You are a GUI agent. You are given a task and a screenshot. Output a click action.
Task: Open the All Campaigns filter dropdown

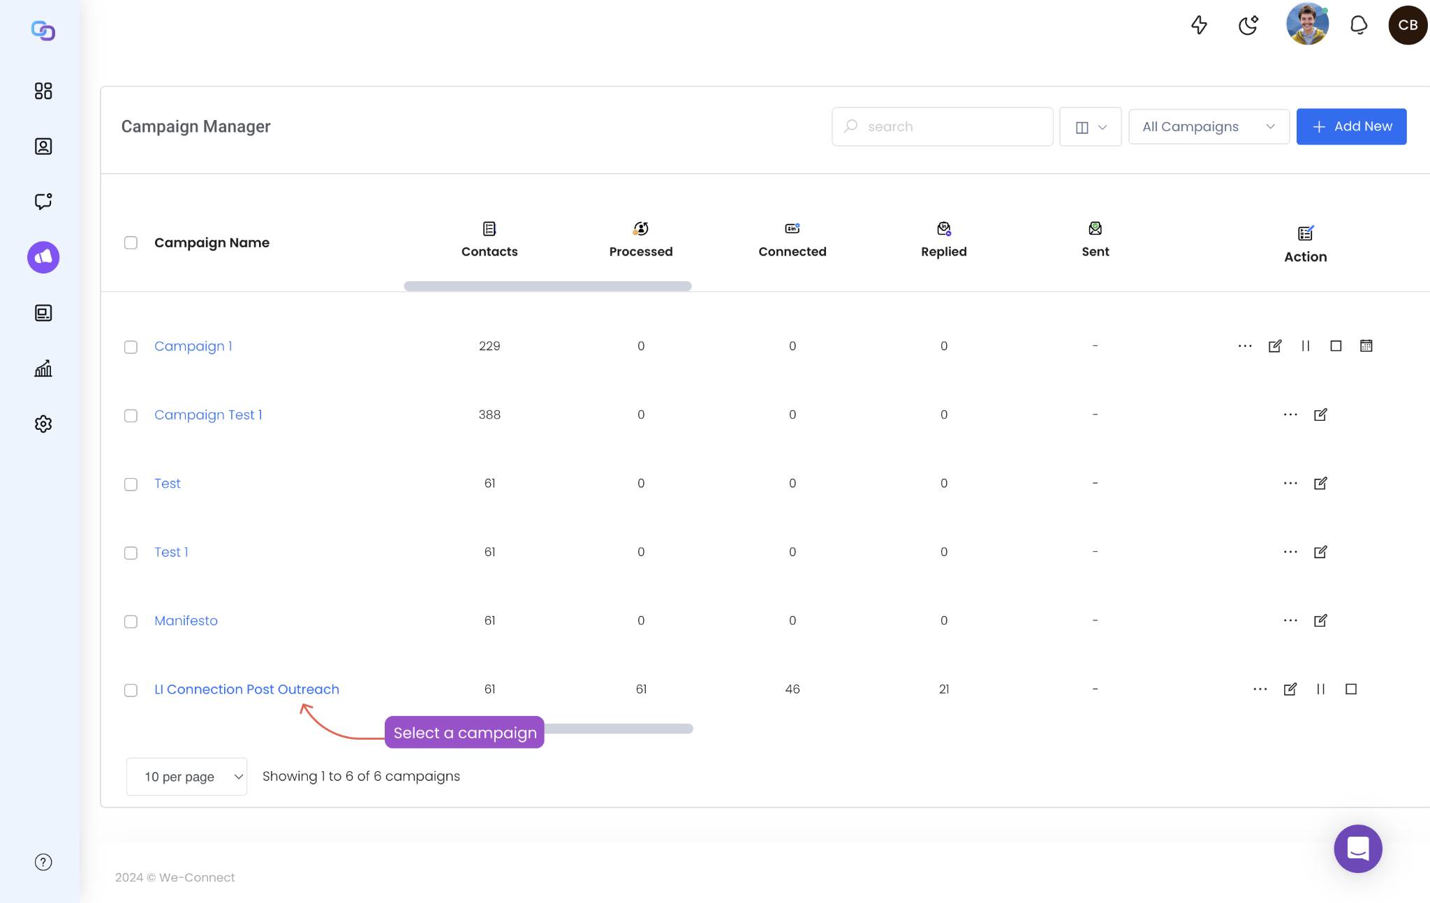coord(1208,126)
